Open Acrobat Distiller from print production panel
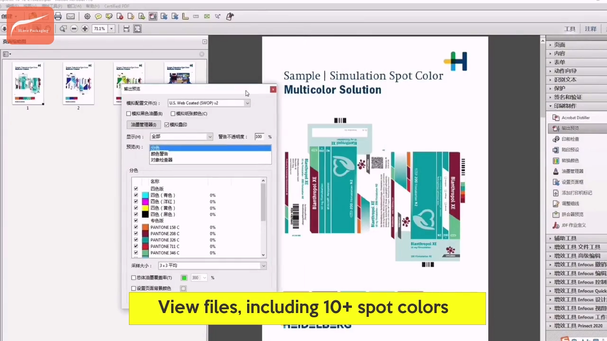The height and width of the screenshot is (341, 607). (x=575, y=117)
